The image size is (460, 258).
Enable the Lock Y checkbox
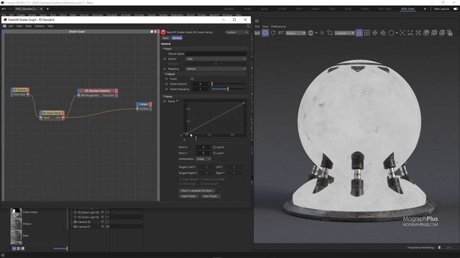pos(214,153)
